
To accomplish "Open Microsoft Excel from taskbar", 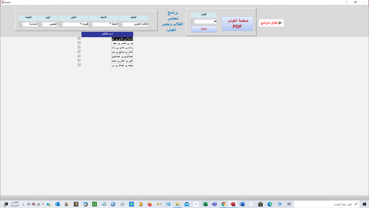I will point(205,204).
